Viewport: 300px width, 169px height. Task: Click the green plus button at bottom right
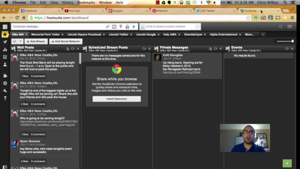click(287, 163)
